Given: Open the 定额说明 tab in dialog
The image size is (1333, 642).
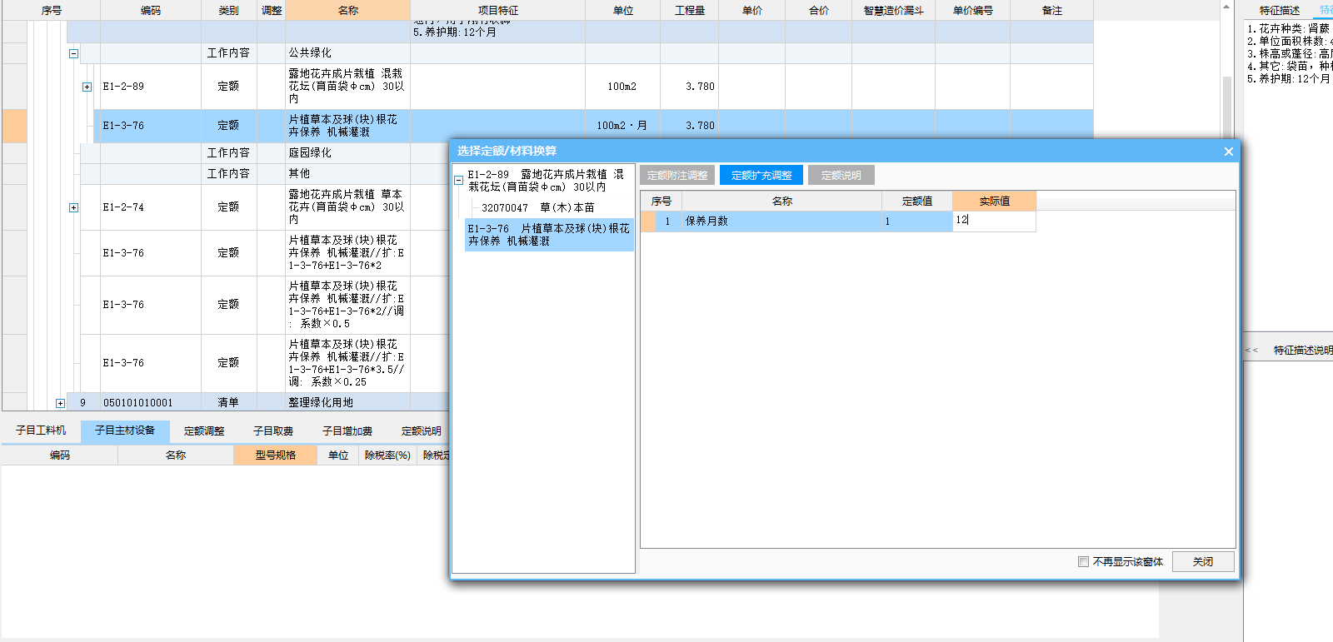Looking at the screenshot, I should coord(841,176).
